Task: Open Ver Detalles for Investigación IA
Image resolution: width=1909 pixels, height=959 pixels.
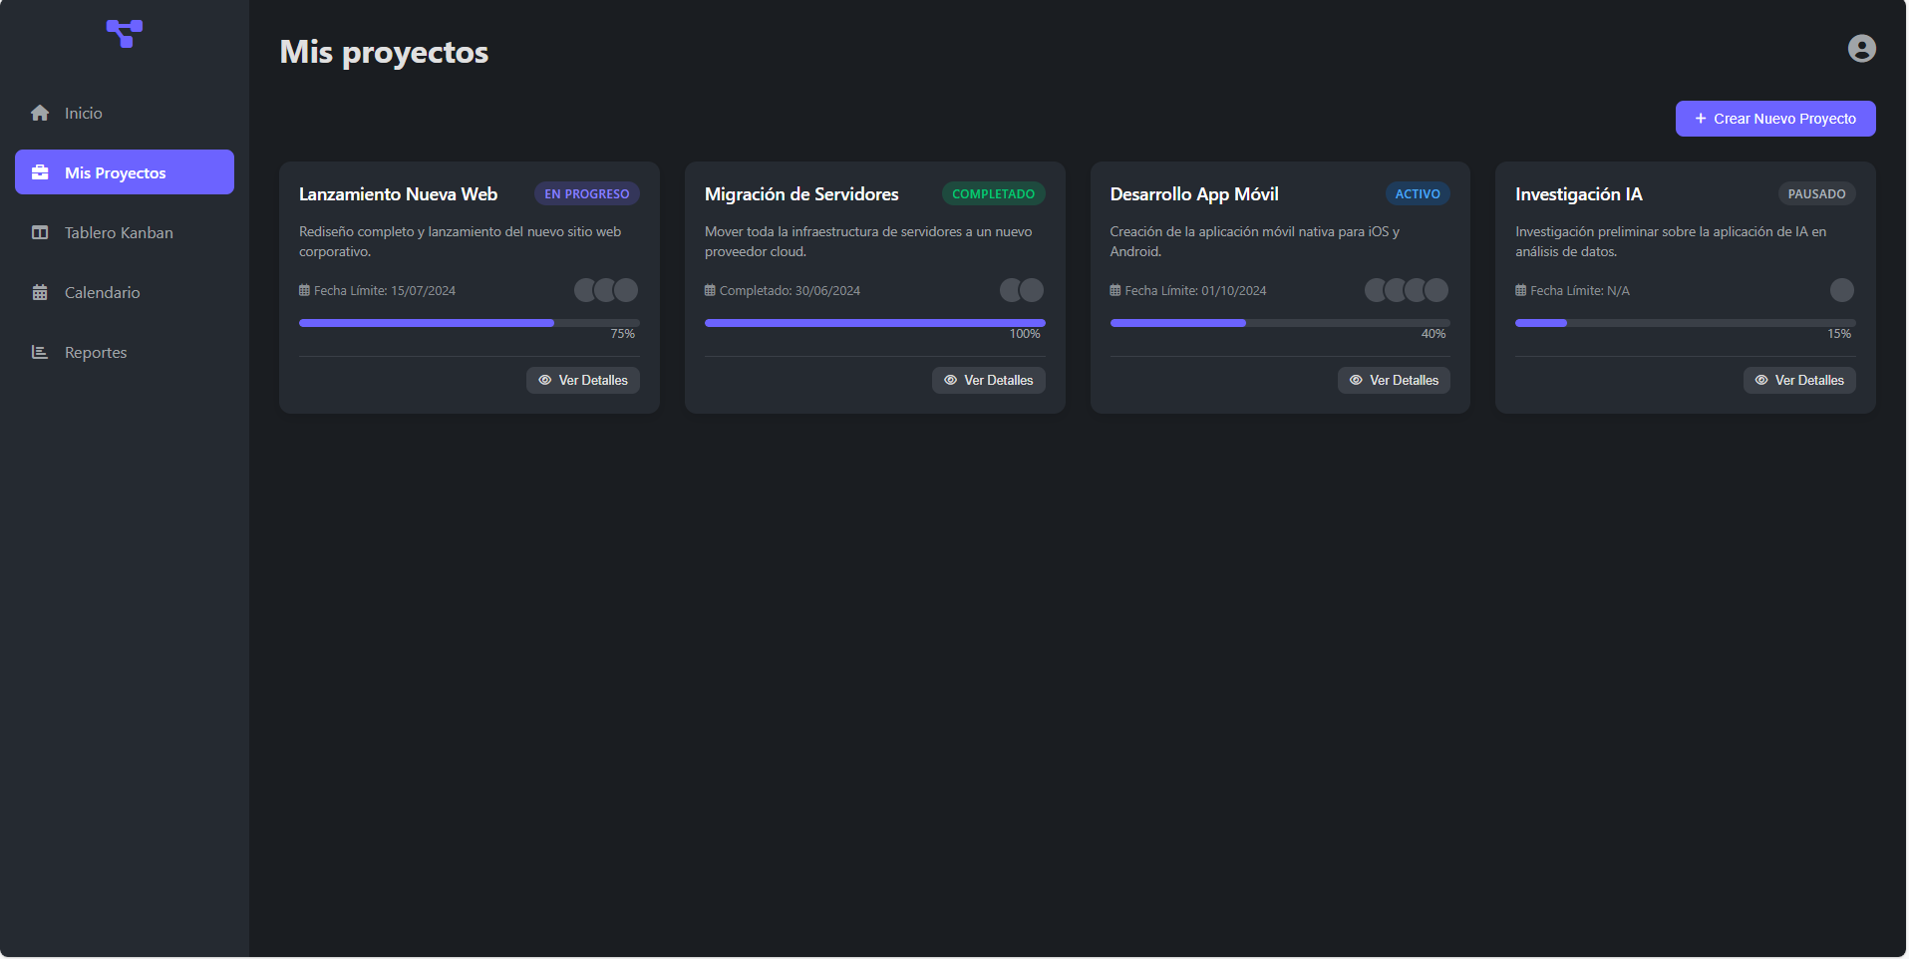Action: (1798, 381)
